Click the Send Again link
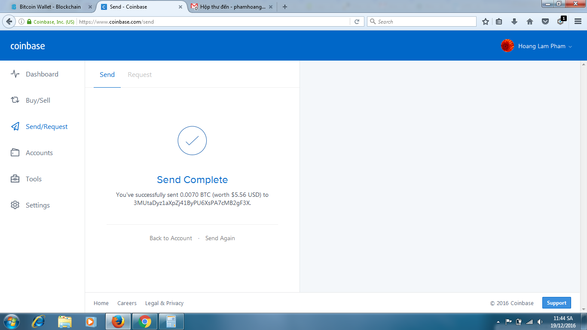This screenshot has width=587, height=330. [x=220, y=238]
